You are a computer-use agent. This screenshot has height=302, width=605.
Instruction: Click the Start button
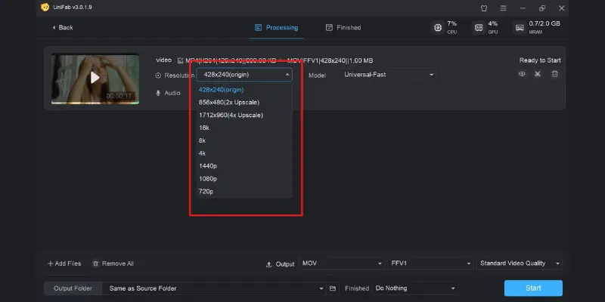(x=533, y=288)
